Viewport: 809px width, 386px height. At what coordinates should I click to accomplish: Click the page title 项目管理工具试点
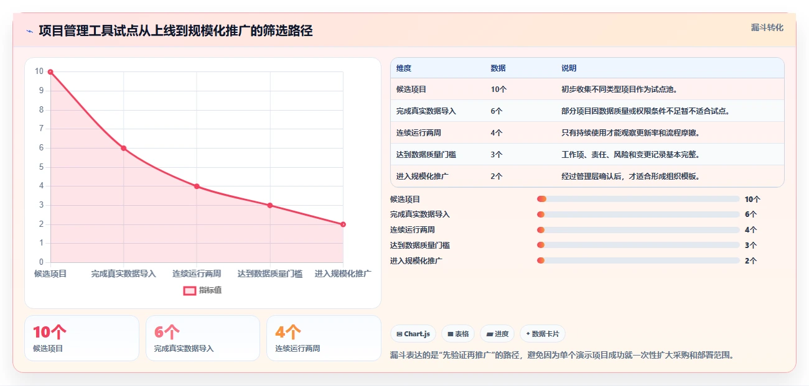[x=175, y=31]
